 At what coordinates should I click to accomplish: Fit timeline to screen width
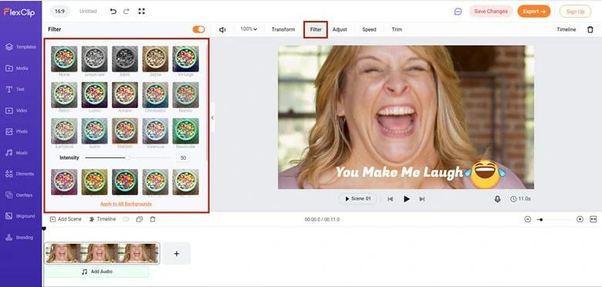coord(594,219)
